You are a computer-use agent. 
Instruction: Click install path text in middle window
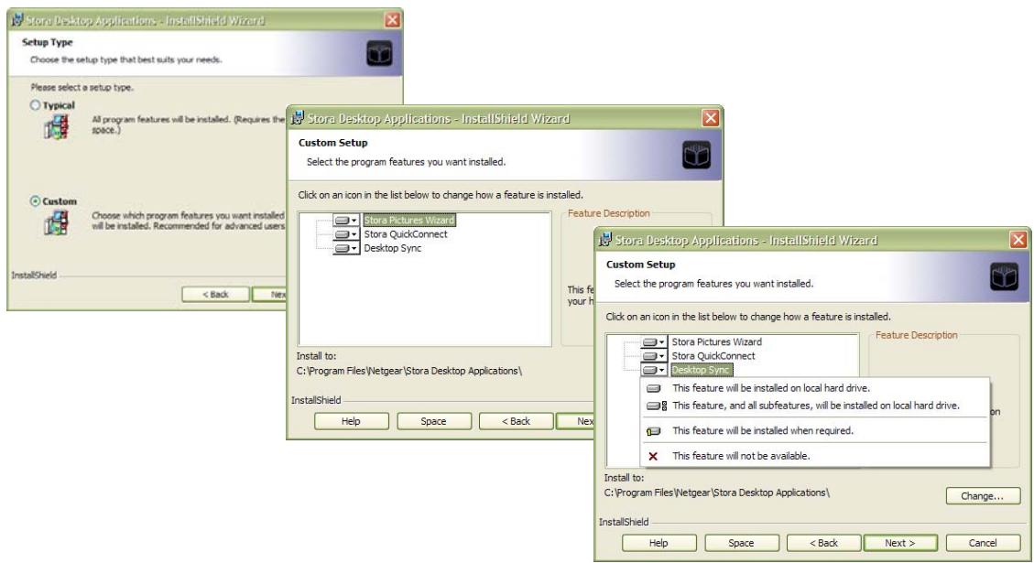click(408, 371)
